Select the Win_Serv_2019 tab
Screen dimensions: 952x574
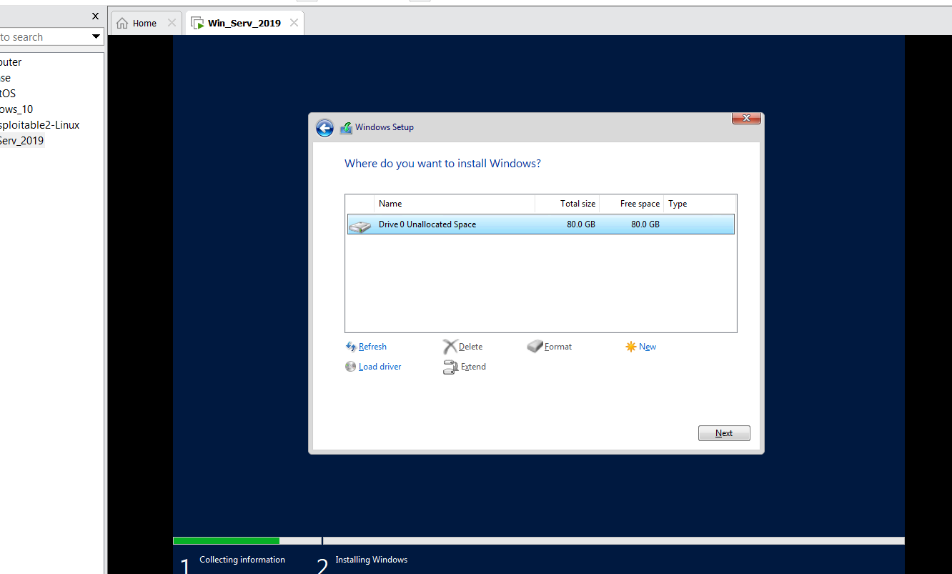tap(244, 23)
